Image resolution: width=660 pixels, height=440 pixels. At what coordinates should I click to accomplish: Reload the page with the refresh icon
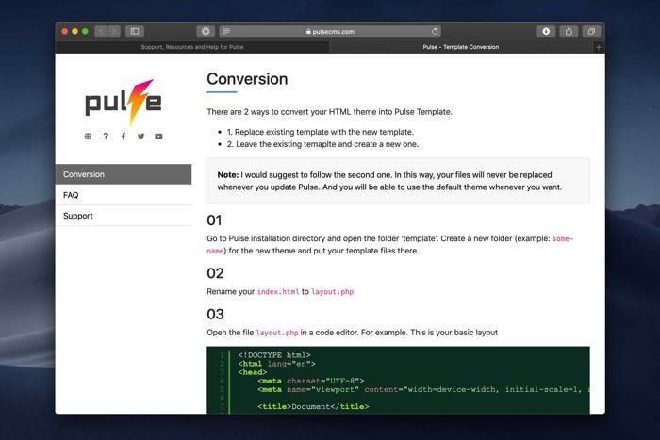tap(435, 31)
